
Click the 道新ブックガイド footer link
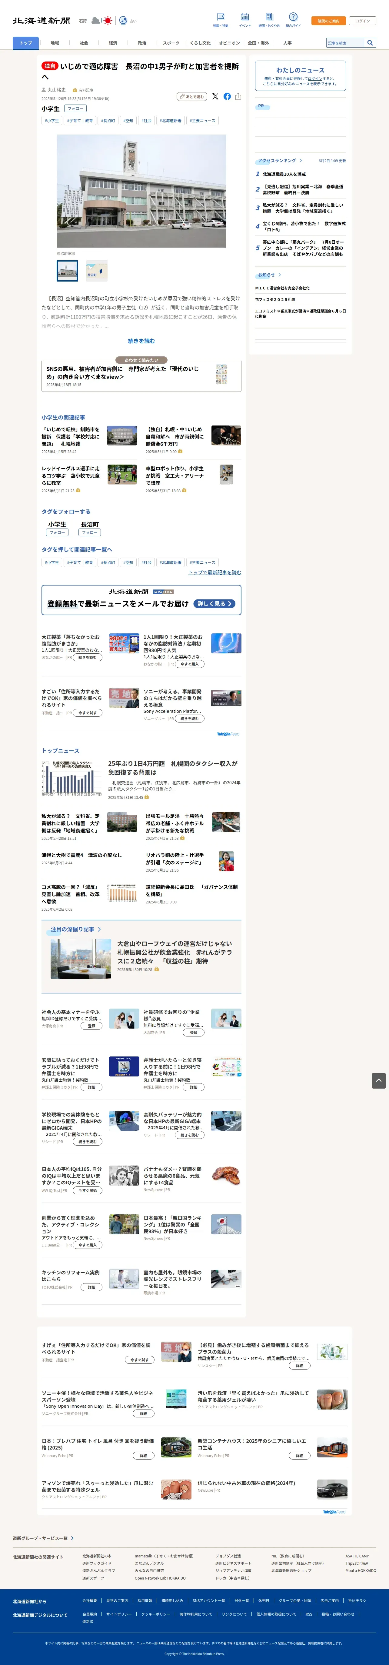point(97,1563)
